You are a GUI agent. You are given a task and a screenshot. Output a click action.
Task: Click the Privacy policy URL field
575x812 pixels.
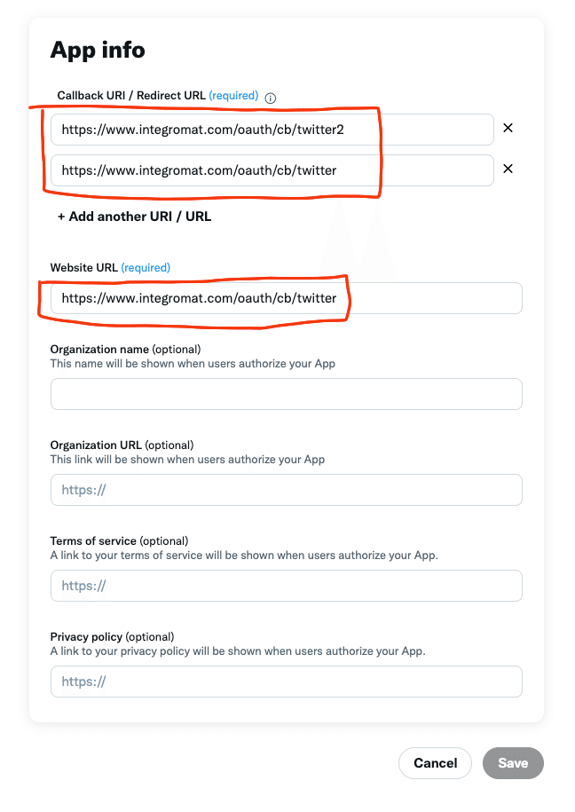click(x=286, y=682)
